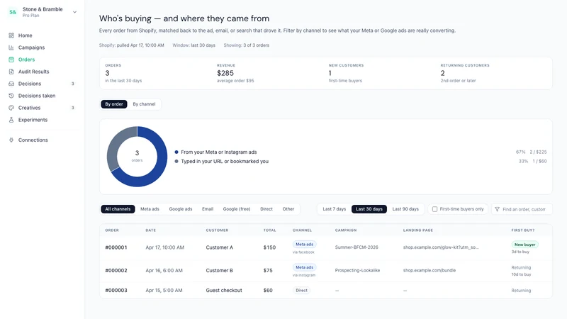
Task: Open Audit Results page
Action: [33, 72]
